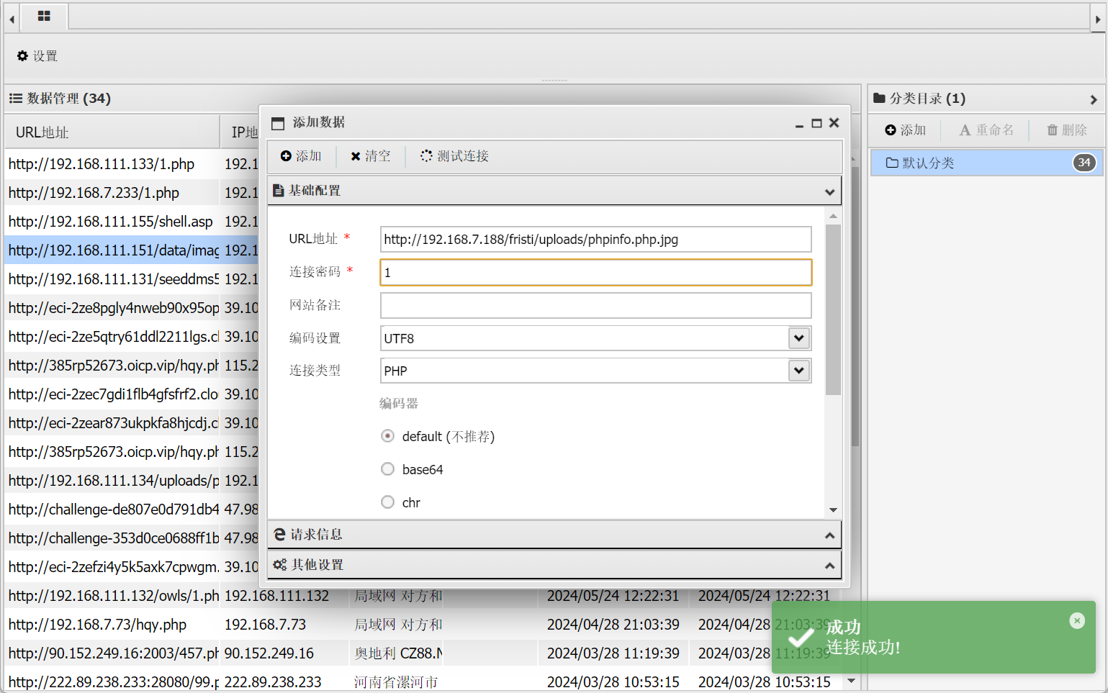The width and height of the screenshot is (1108, 693).
Task: Click the right tab scroll arrow
Action: (1098, 19)
